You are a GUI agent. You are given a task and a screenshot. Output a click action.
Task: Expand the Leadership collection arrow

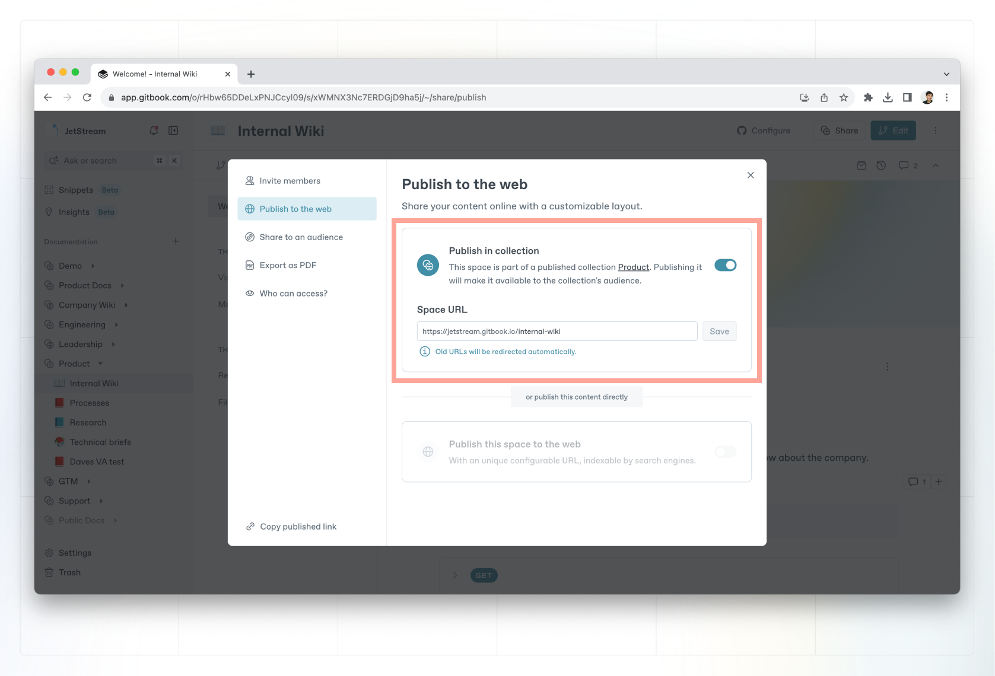point(113,344)
